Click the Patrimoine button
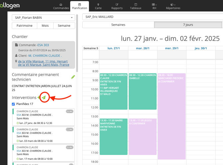The image size is (223, 165). [x=25, y=26]
